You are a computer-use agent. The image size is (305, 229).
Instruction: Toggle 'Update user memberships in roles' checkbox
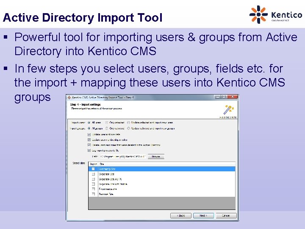pyautogui.click(x=89, y=140)
